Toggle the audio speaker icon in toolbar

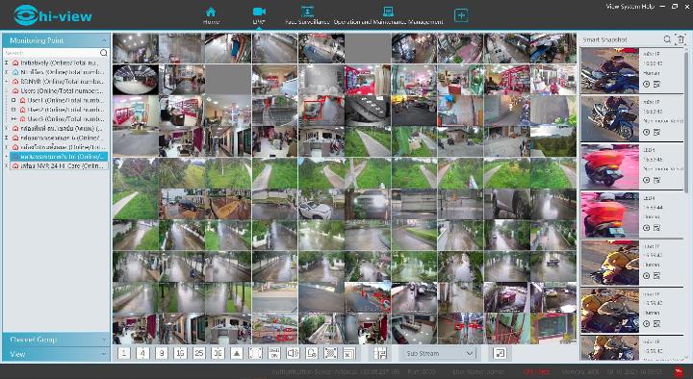click(x=293, y=353)
